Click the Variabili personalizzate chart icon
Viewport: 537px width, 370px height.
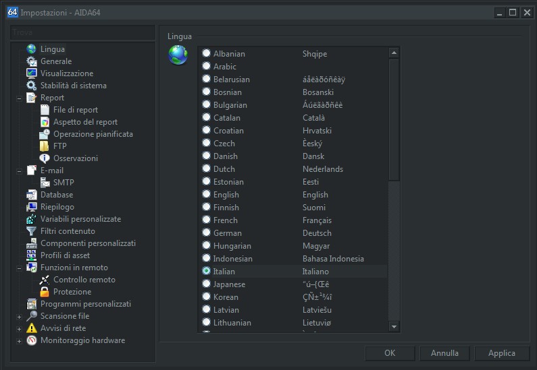coord(32,219)
